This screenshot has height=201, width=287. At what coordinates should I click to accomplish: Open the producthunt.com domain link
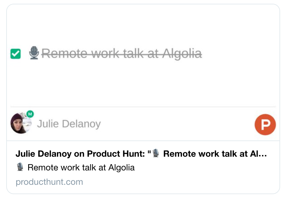click(49, 182)
